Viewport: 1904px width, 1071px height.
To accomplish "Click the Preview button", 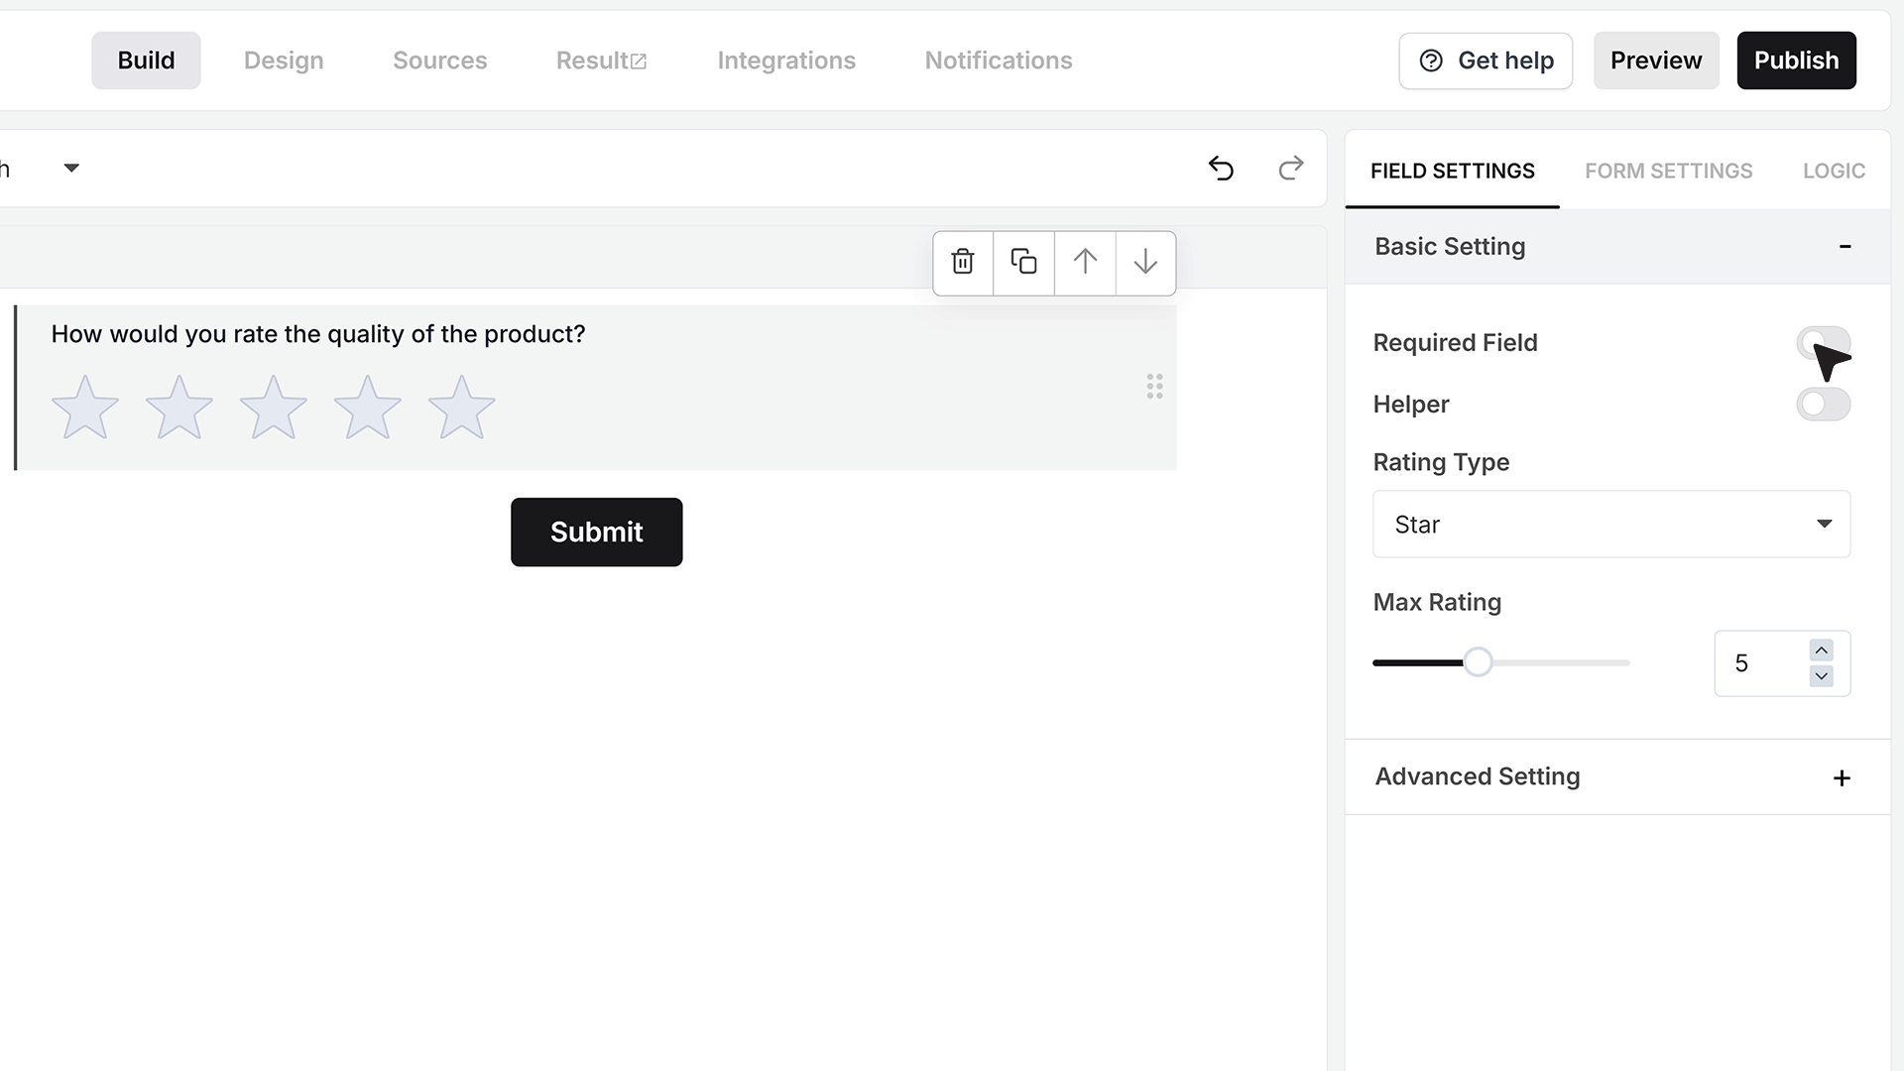I will tap(1656, 60).
